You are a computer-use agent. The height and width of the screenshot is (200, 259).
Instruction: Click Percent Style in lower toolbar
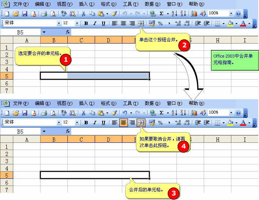[160, 122]
